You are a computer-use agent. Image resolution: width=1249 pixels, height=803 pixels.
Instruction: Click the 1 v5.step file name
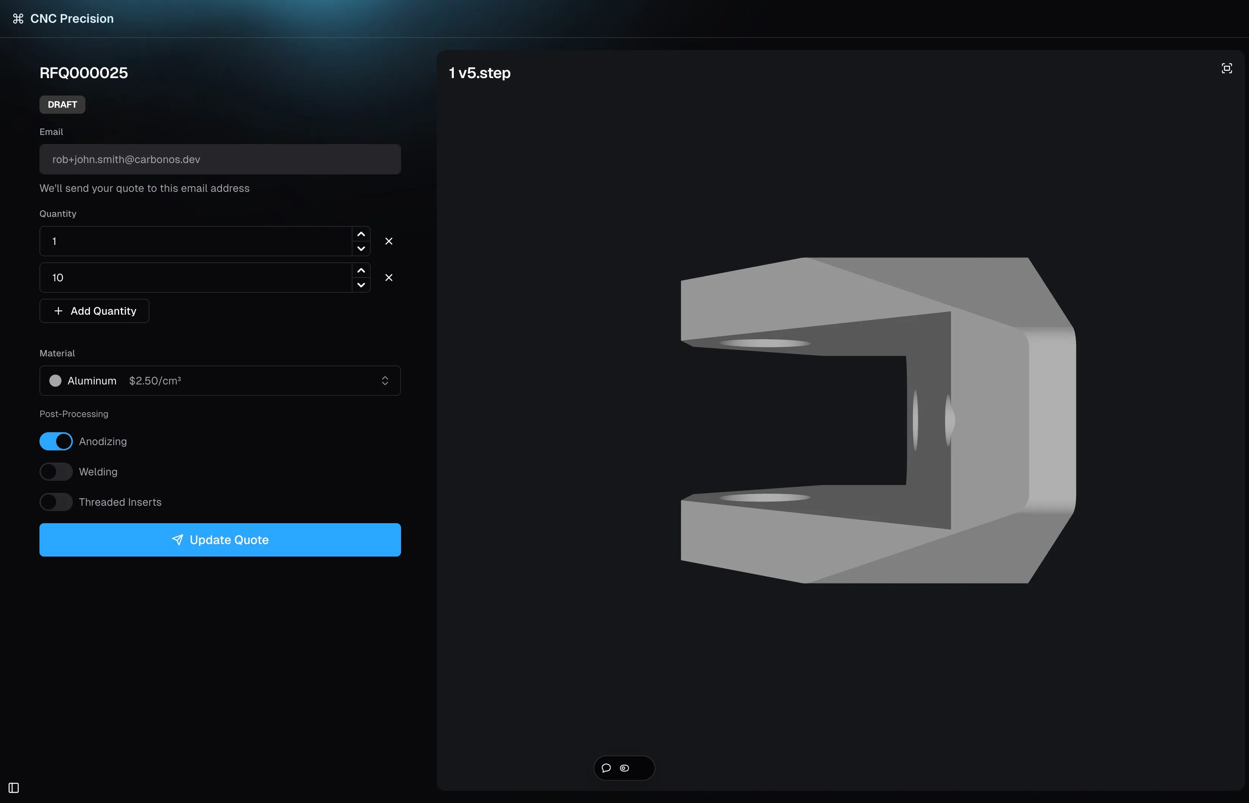pyautogui.click(x=480, y=72)
